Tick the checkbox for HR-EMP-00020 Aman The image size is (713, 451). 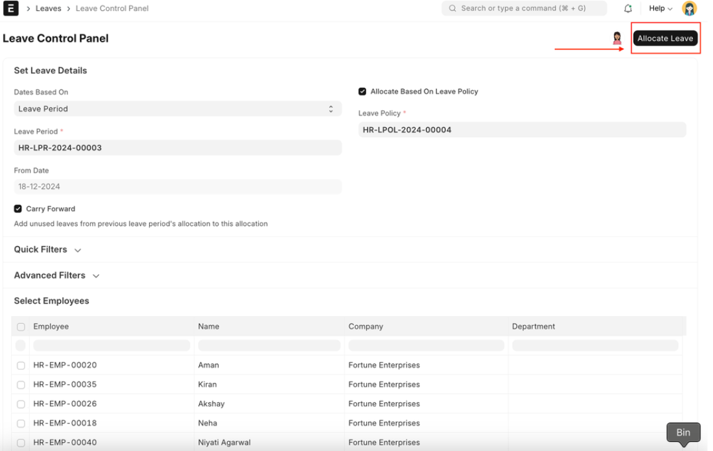pos(21,365)
